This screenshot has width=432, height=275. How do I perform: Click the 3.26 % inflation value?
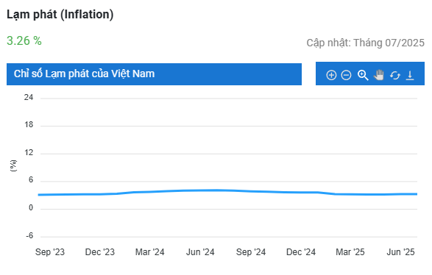click(x=24, y=40)
